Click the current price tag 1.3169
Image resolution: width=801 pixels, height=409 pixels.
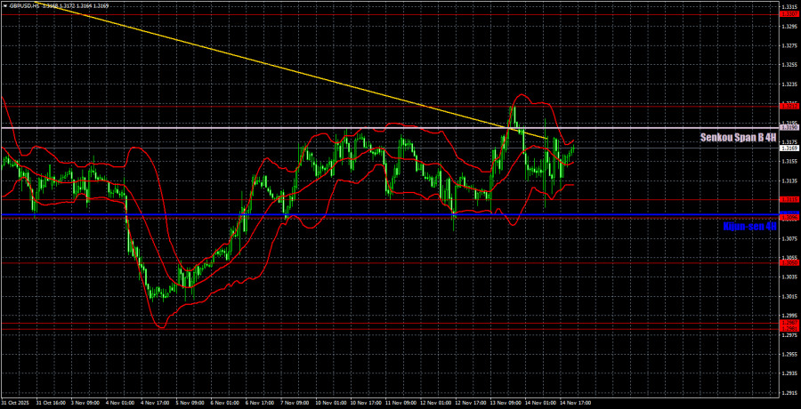click(788, 148)
